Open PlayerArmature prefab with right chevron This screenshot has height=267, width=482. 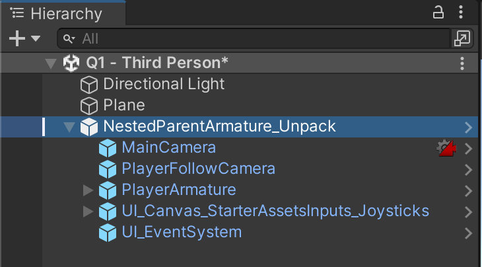(468, 190)
